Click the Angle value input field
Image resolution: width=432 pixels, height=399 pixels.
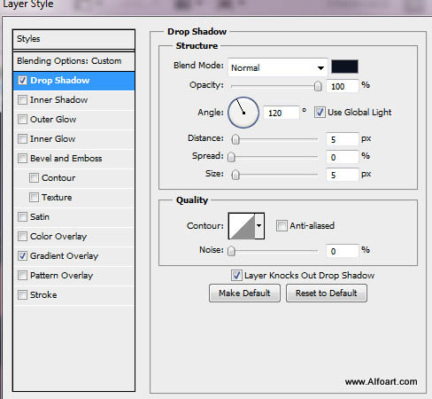coord(281,113)
